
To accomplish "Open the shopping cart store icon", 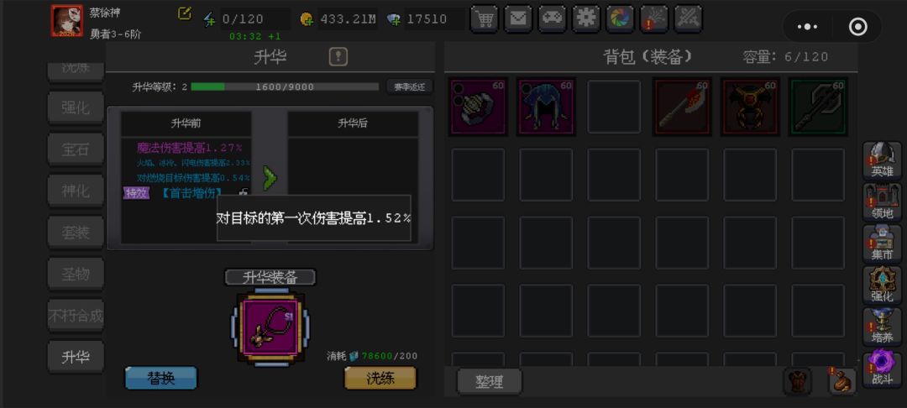I will tap(485, 19).
